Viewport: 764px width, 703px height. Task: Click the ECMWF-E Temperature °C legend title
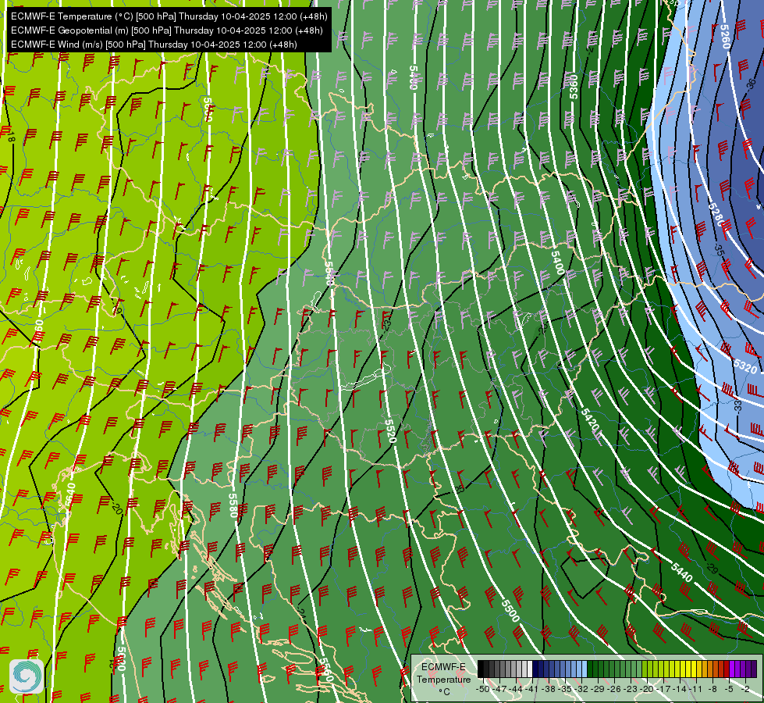coord(444,679)
